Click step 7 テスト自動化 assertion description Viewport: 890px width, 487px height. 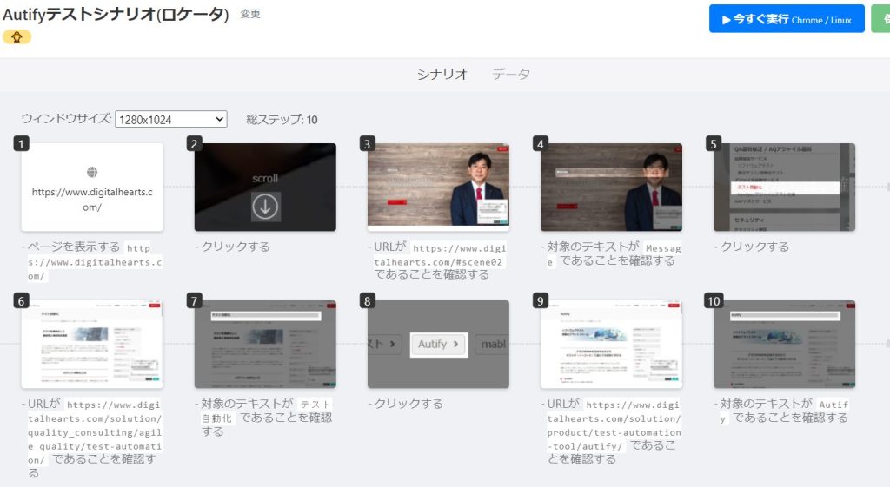coord(264,418)
